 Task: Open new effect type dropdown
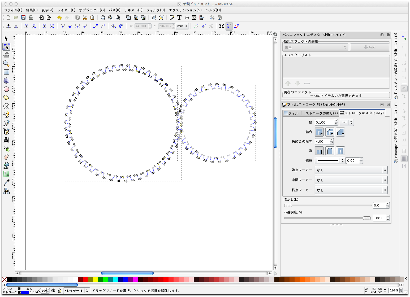[316, 47]
